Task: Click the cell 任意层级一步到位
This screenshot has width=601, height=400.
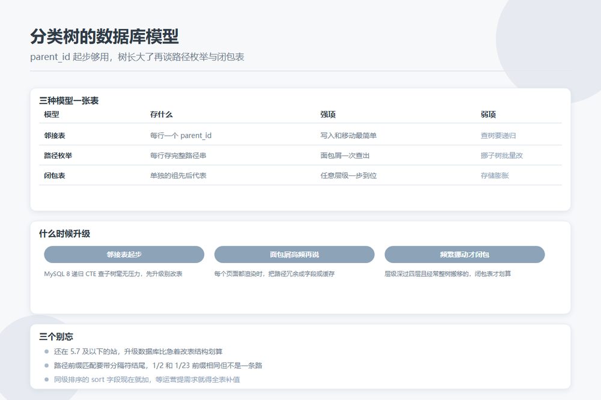Action: coord(349,175)
